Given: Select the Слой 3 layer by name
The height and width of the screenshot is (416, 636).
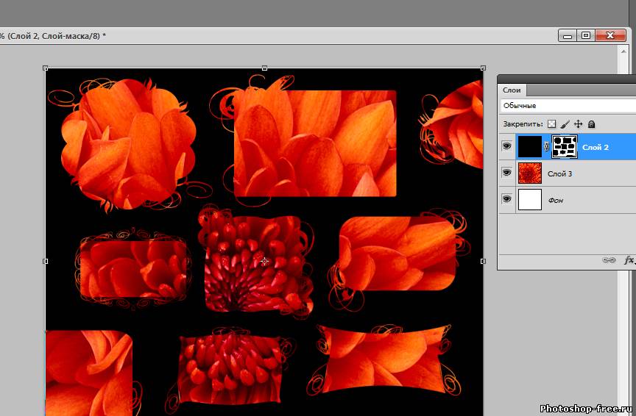Looking at the screenshot, I should (x=560, y=173).
